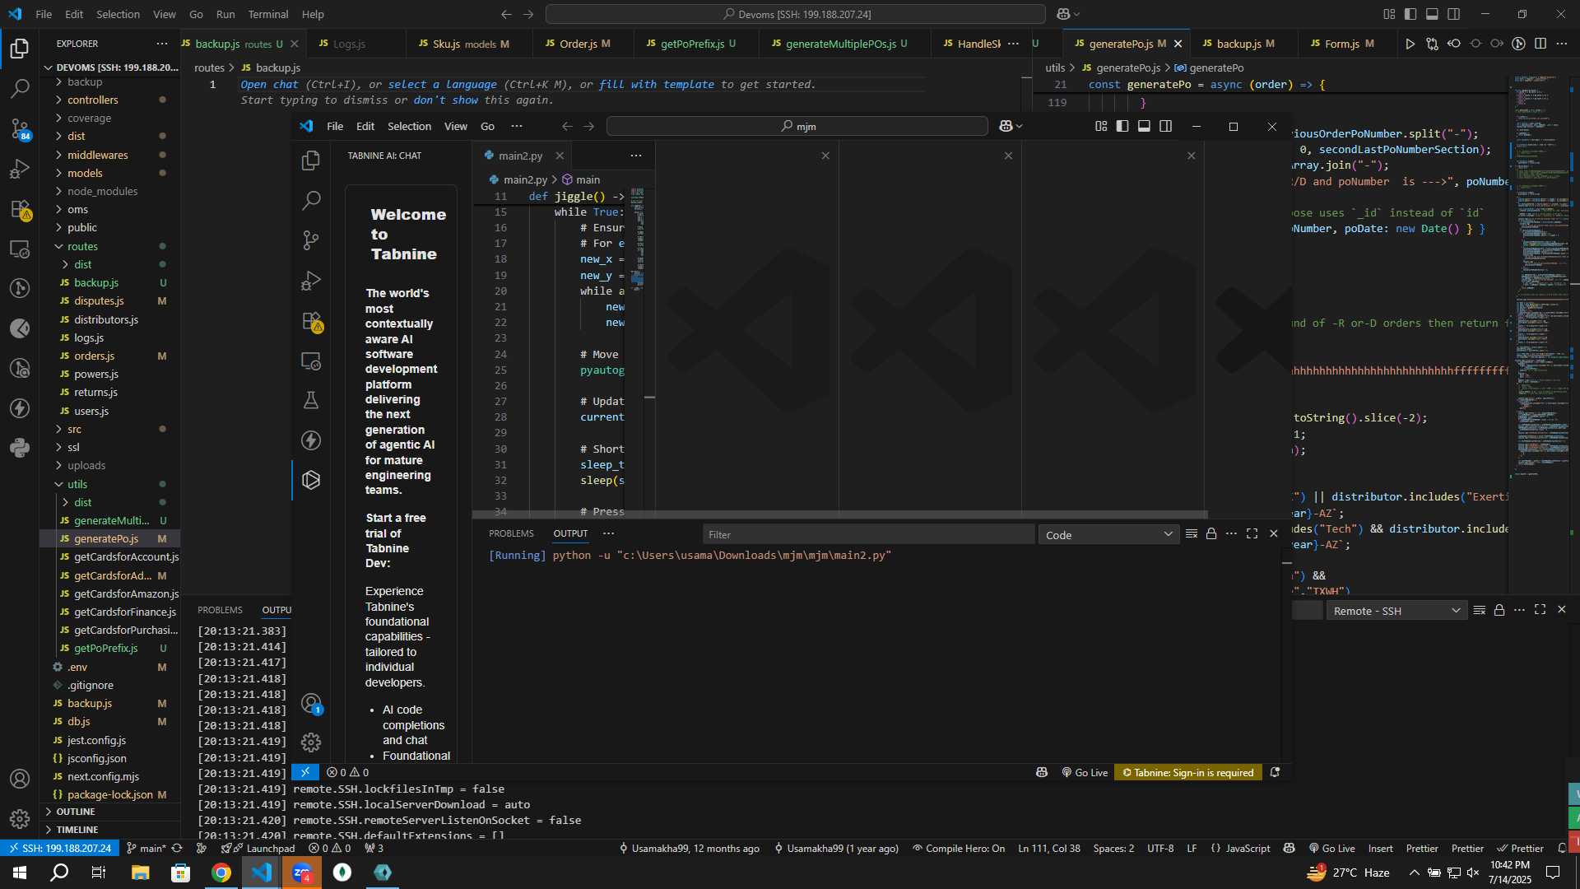Open Thunder Client lightning icon in mjm window

(x=311, y=440)
